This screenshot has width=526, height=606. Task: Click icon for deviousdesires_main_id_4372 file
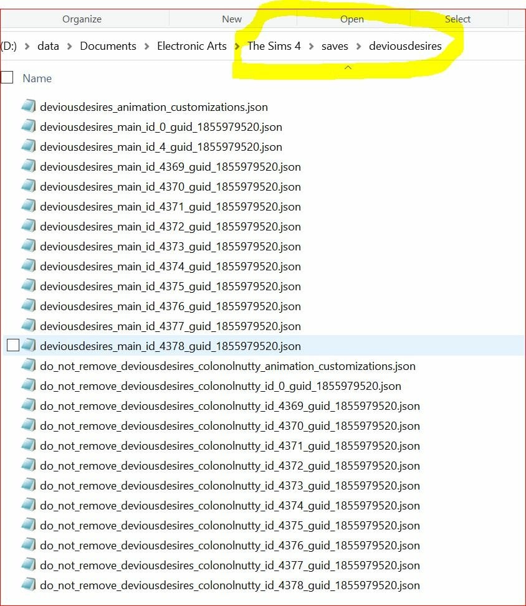coord(29,225)
